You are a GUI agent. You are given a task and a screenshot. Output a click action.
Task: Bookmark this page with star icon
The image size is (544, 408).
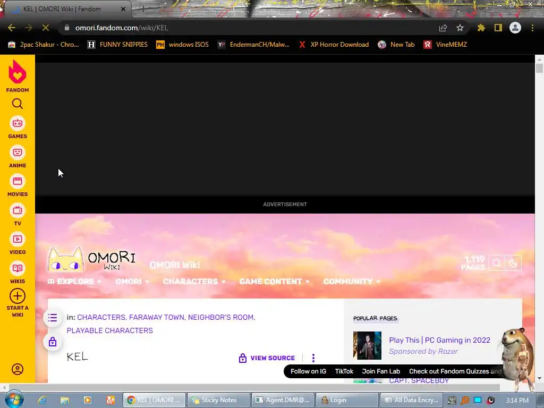[460, 28]
